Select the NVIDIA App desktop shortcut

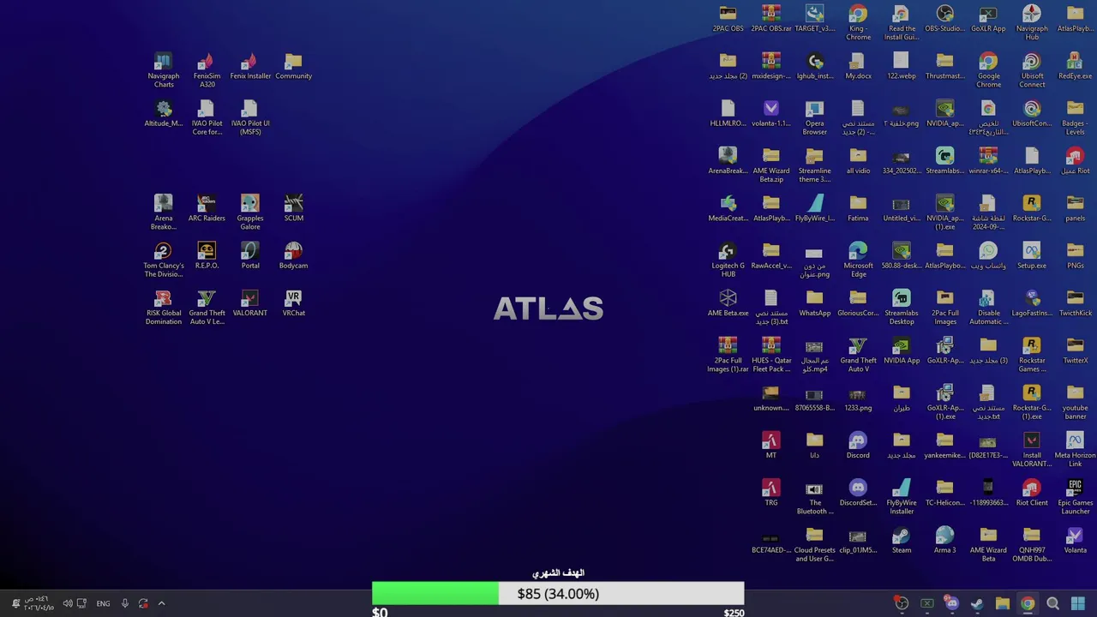pos(902,350)
